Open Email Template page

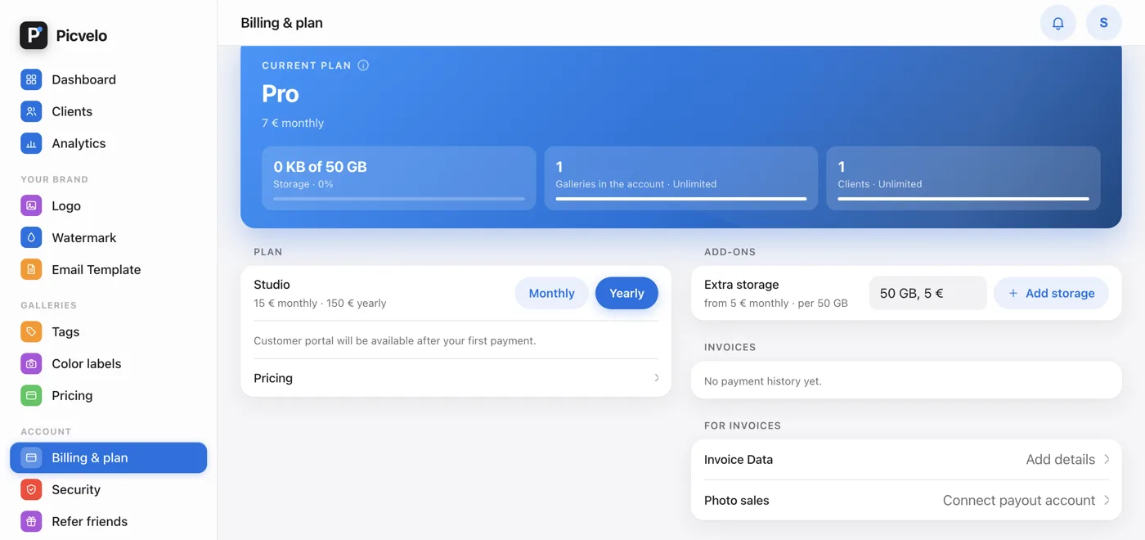coord(108,269)
